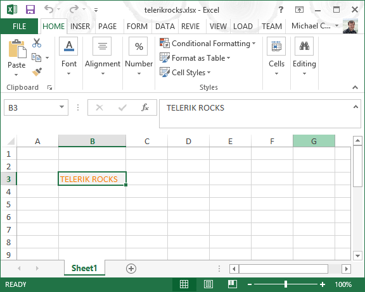365x292 pixels.
Task: Click horizontal scrollbar right arrow
Action: point(347,269)
